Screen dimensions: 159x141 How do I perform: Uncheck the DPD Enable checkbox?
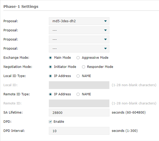[x=50, y=122]
